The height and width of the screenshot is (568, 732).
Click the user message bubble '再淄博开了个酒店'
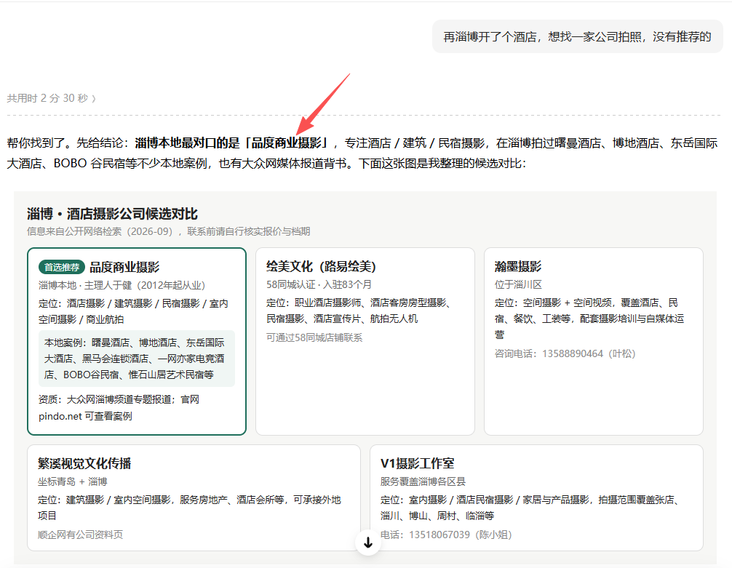[577, 36]
